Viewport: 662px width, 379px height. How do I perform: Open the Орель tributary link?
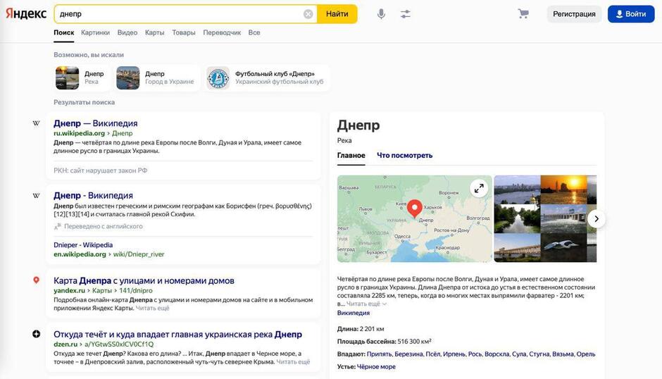click(585, 354)
